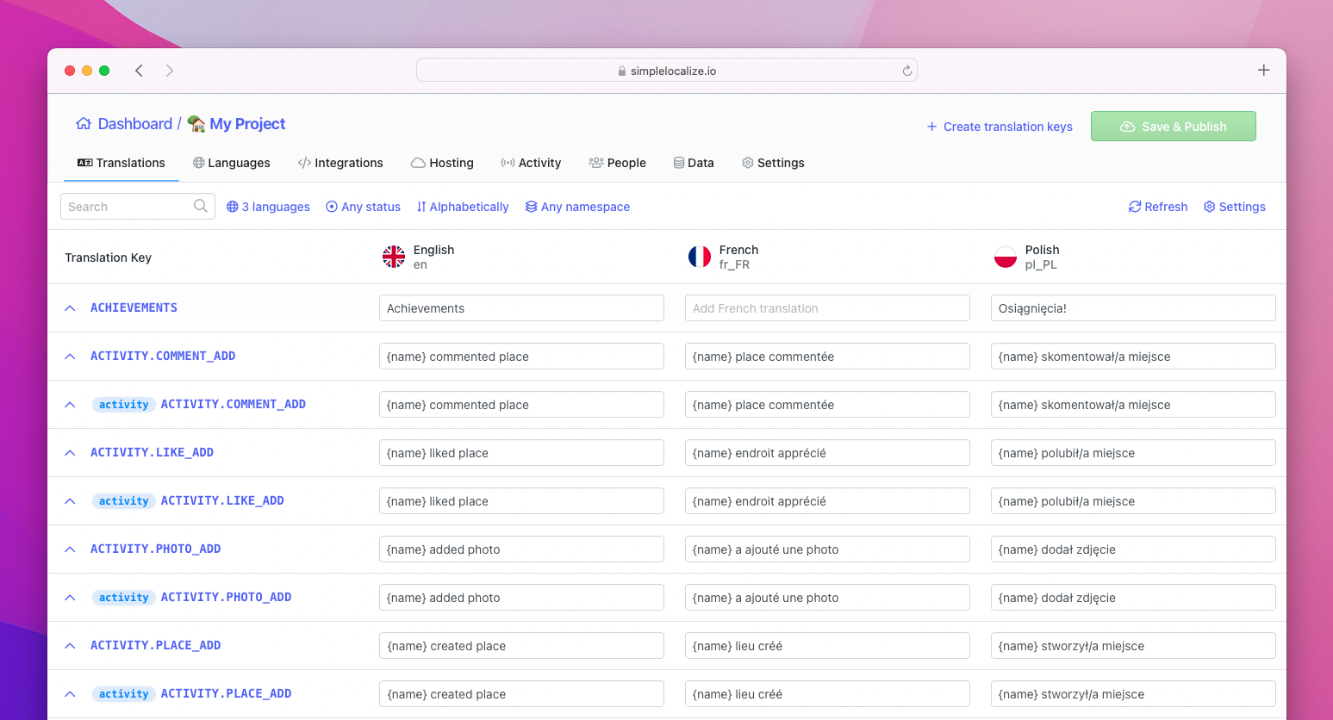Change the Alphabetically sort order
Screen dimensions: 1333x720
click(x=463, y=207)
